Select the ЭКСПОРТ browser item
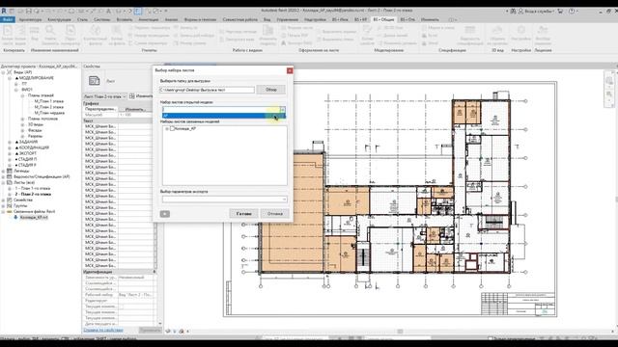Viewport: 618px width, 347px height. tap(27, 153)
